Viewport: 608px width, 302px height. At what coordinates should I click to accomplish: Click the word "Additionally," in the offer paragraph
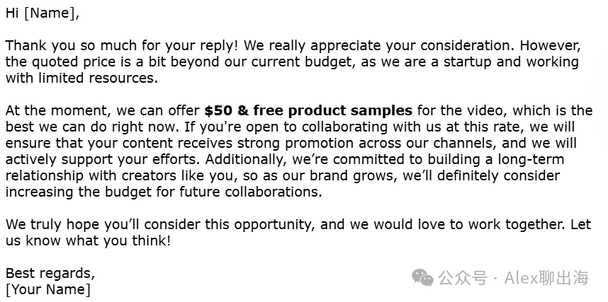point(246,160)
